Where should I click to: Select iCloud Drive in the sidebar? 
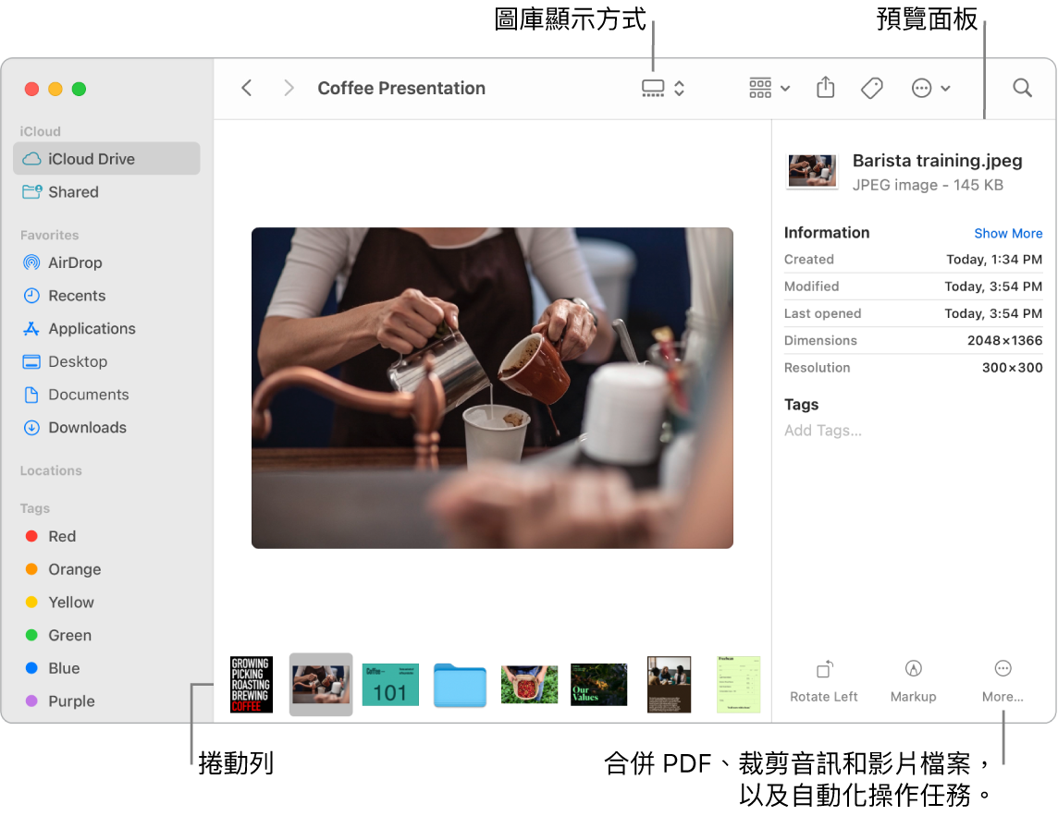point(90,158)
